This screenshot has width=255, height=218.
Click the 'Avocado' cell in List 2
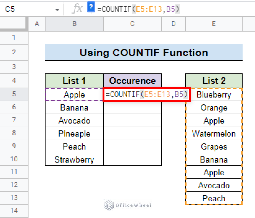[214, 185]
